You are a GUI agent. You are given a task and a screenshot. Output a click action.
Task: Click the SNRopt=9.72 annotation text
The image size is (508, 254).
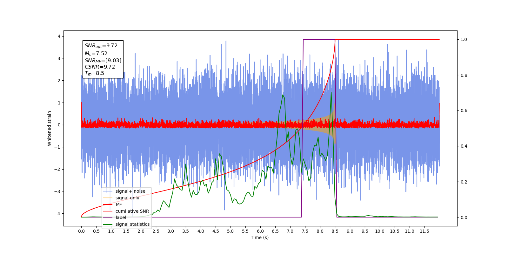(x=101, y=46)
